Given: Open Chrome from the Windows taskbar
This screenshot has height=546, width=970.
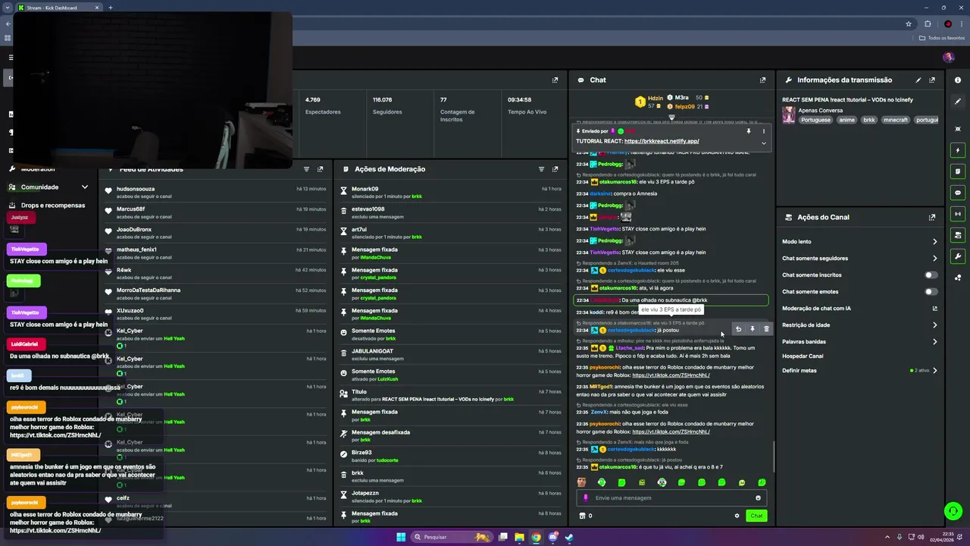Looking at the screenshot, I should [536, 537].
